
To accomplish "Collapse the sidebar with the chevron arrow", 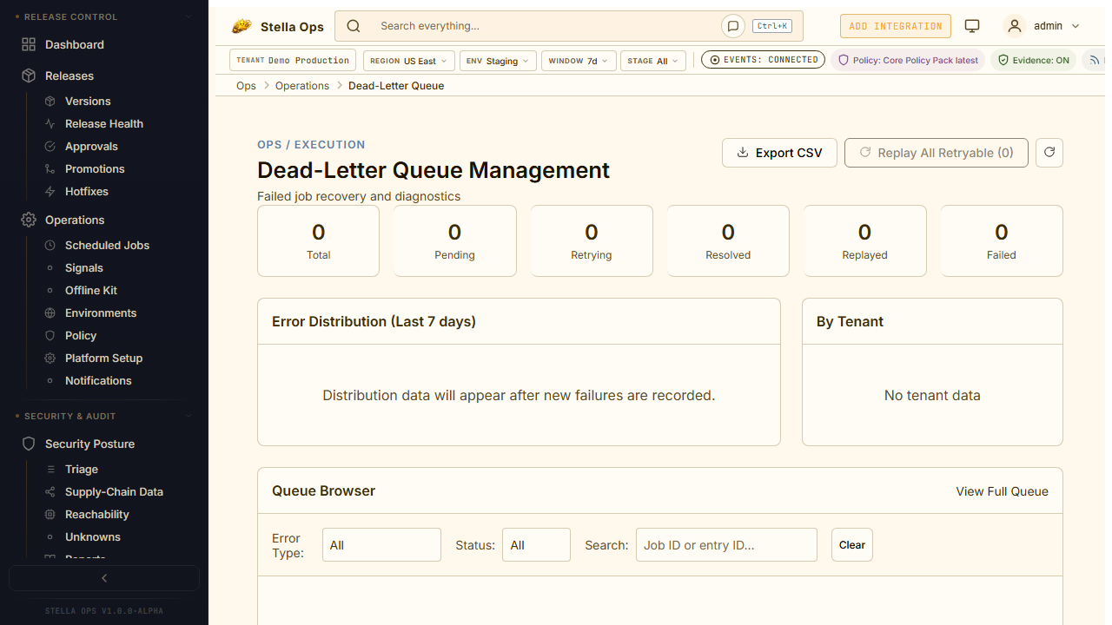I will coord(104,578).
